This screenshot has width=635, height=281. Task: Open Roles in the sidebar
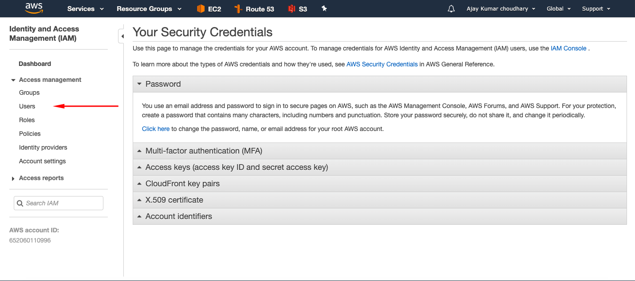[27, 120]
